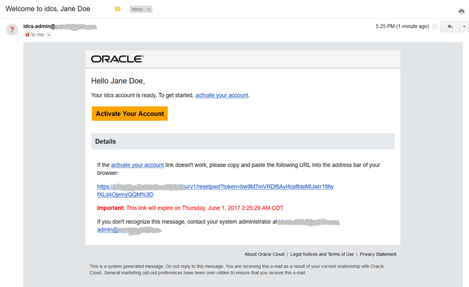The width and height of the screenshot is (469, 287).
Task: Click the idcs-admin sender name
Action: click(39, 26)
